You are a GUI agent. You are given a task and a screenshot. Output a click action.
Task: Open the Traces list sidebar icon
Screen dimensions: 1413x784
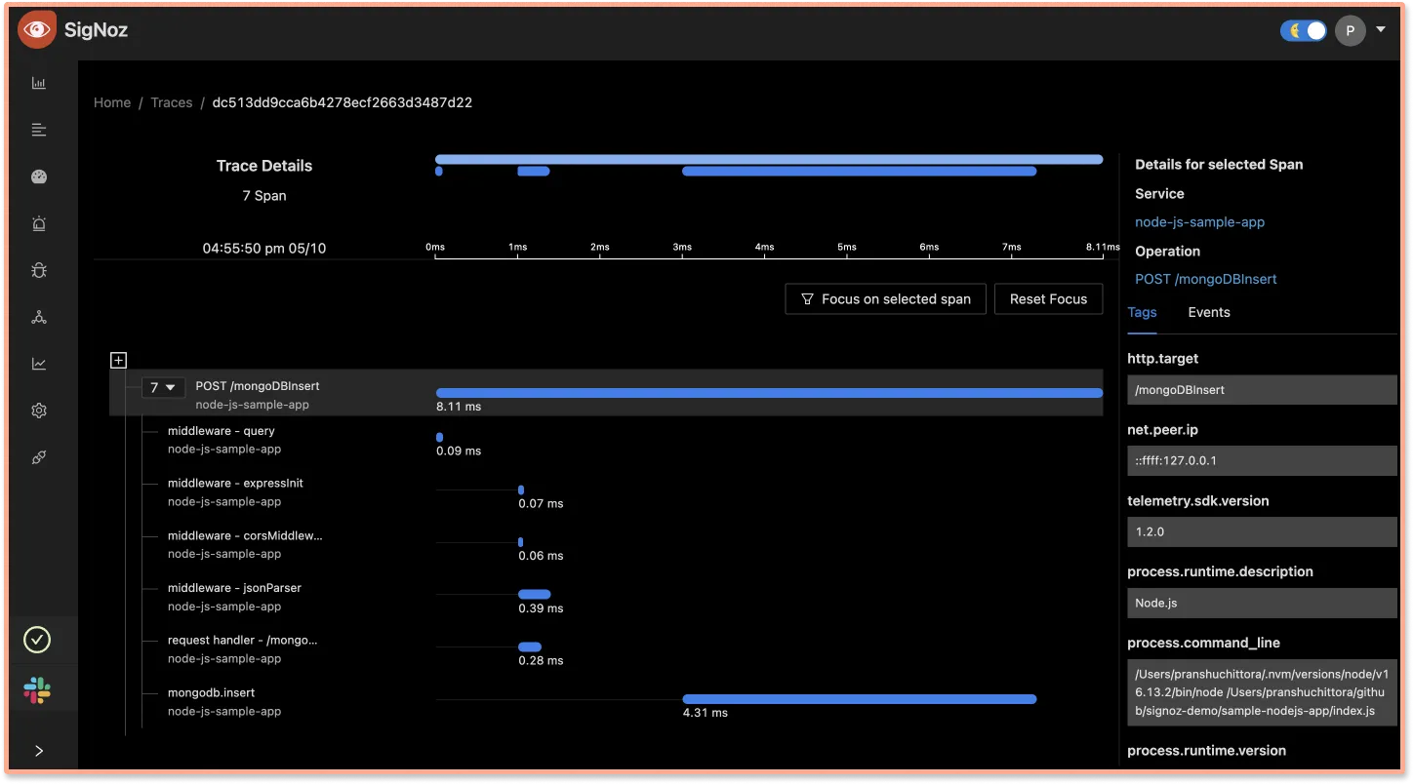[39, 130]
